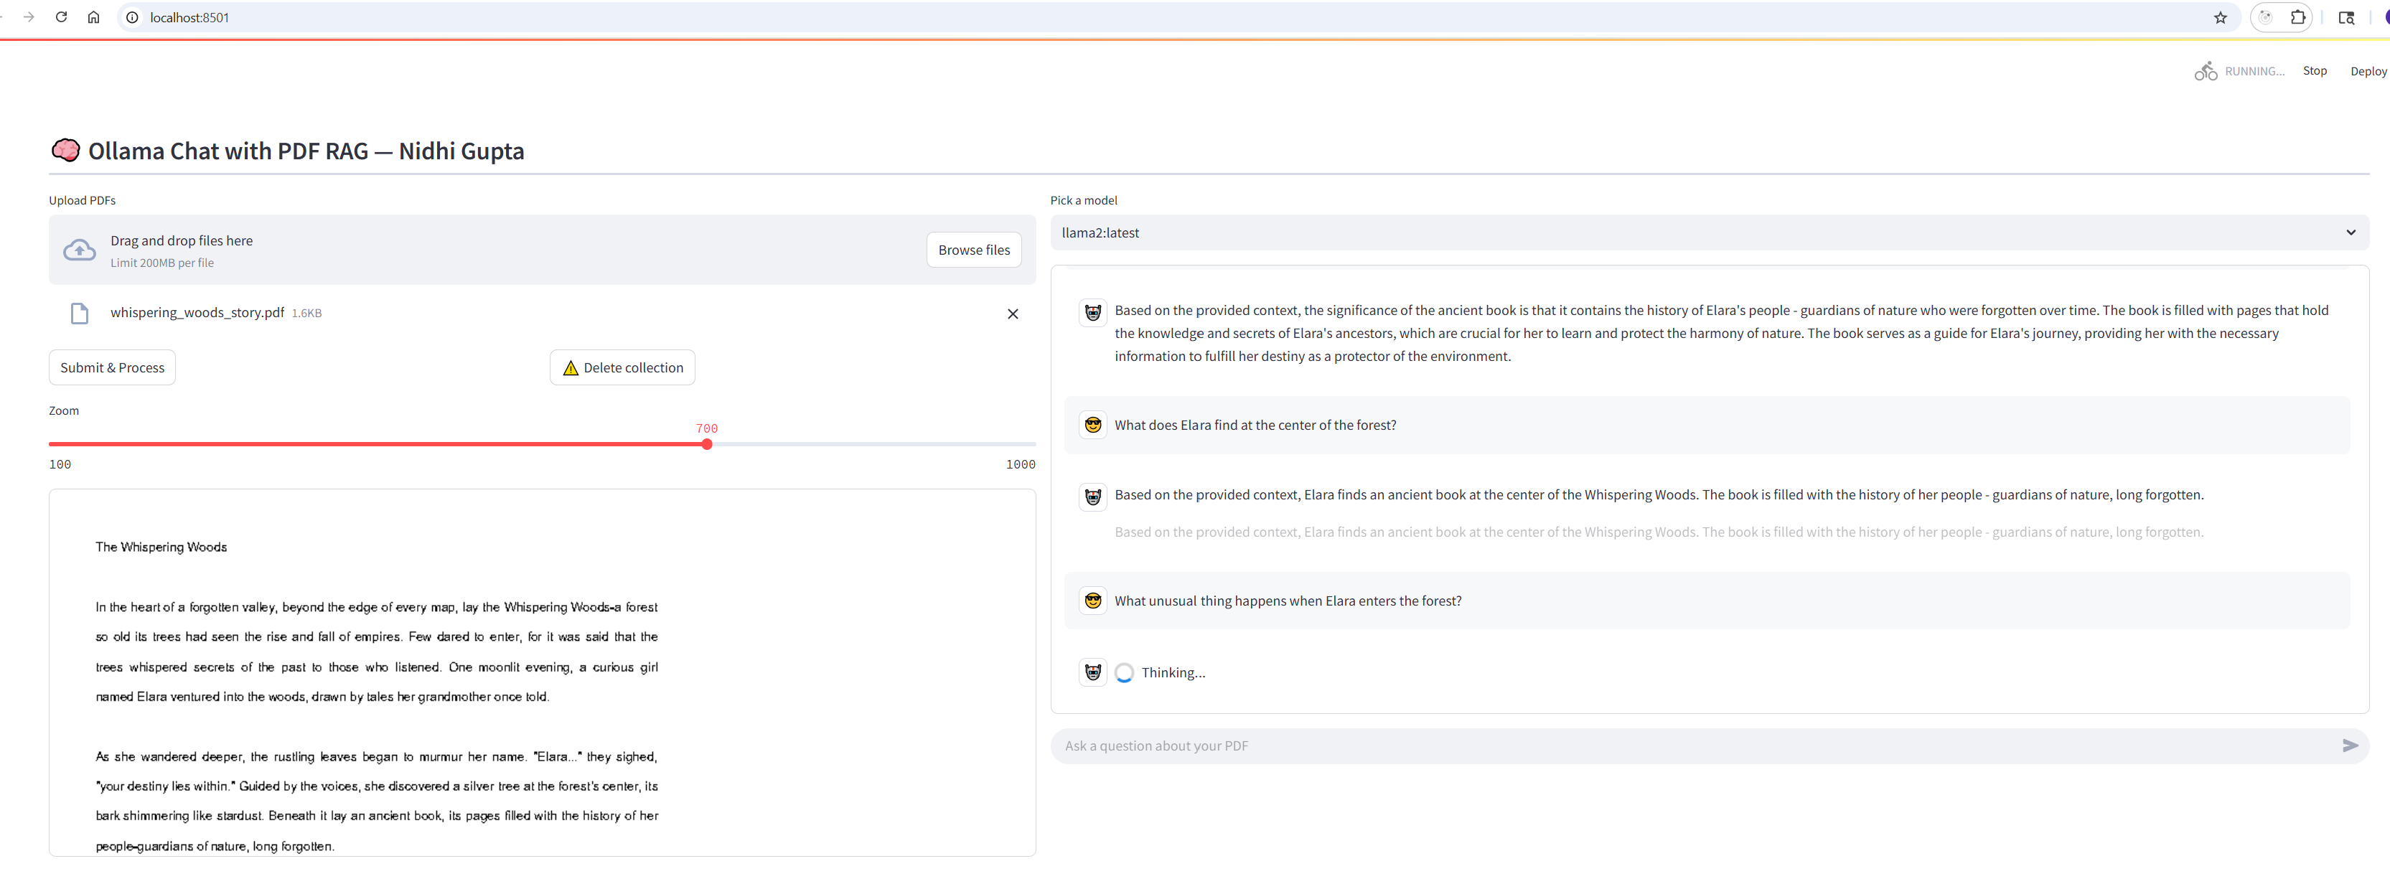This screenshot has width=2390, height=884.
Task: Click the send arrow in the question input box
Action: tap(2350, 745)
